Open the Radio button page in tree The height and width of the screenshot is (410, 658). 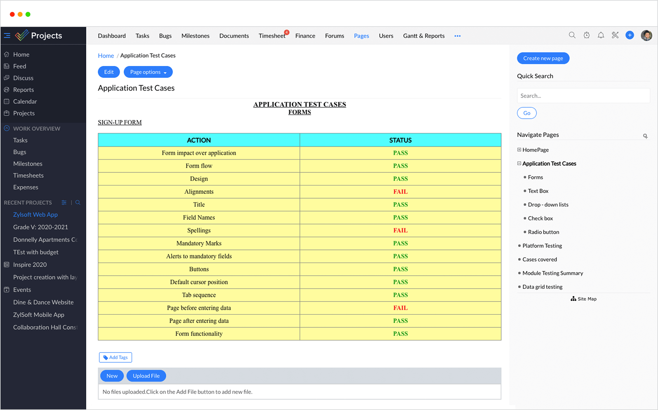click(543, 232)
